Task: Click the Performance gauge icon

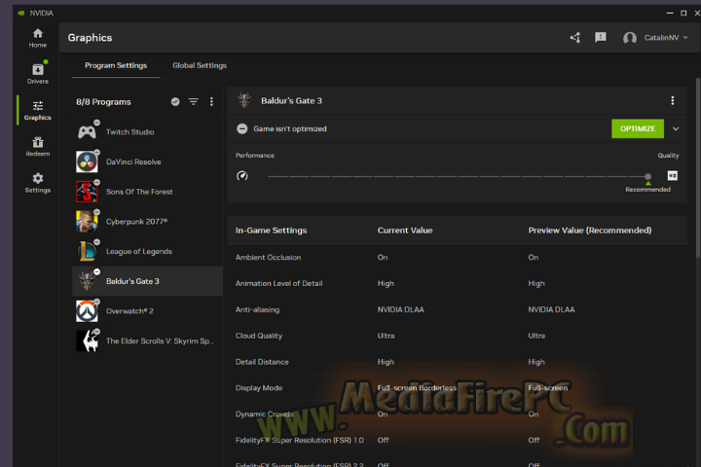Action: pos(241,176)
